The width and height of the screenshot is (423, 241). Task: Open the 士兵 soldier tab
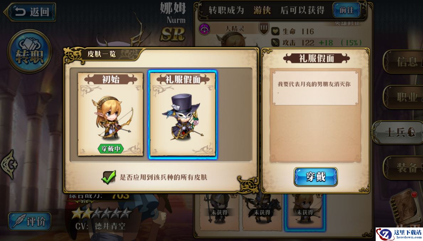(398, 132)
